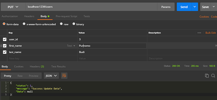
Task: Open the Send button dropdown arrow
Action: (x=195, y=7)
